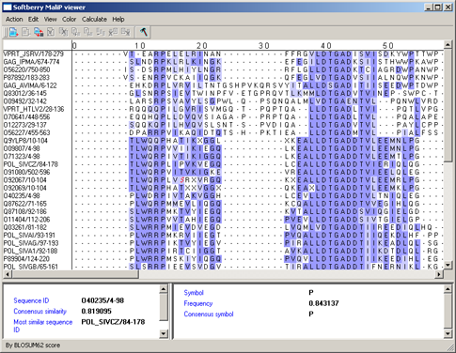The width and height of the screenshot is (456, 353).
Task: Click down arrow of Sequence ID panel scrollbar
Action: [x=164, y=334]
